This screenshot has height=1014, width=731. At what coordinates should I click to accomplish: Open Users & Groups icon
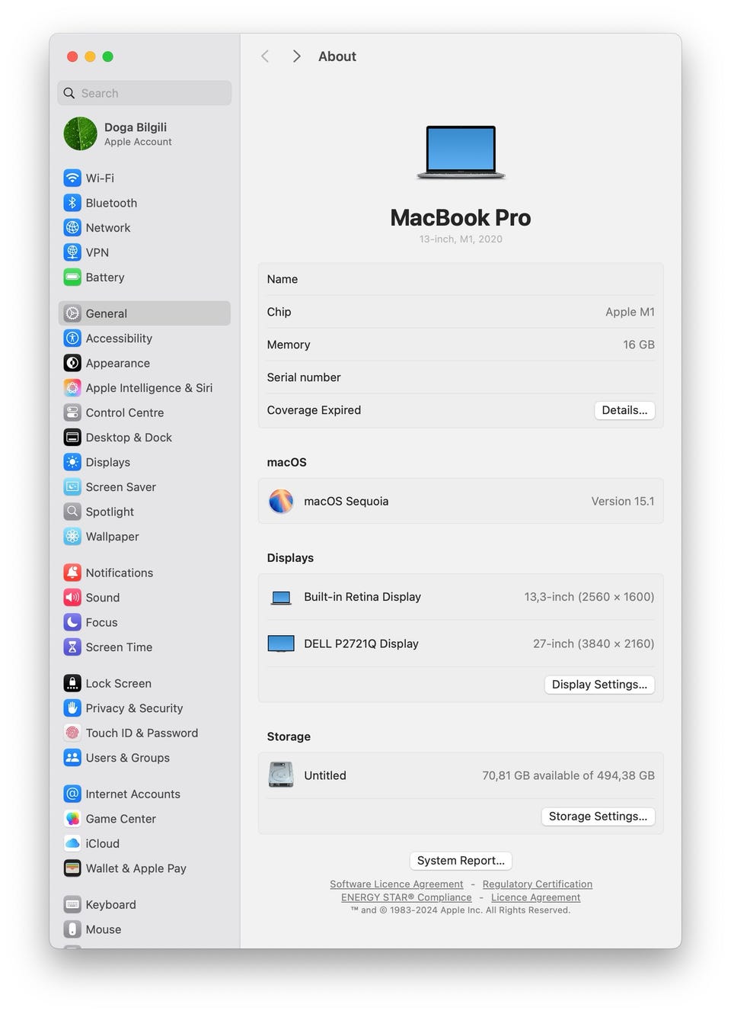coord(72,757)
